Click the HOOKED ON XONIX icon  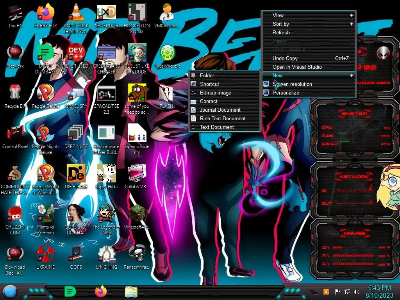(x=137, y=19)
